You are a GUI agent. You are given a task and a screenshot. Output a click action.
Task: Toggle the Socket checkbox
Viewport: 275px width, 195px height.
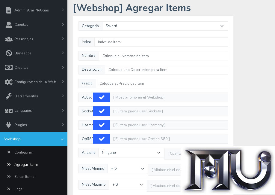click(101, 111)
